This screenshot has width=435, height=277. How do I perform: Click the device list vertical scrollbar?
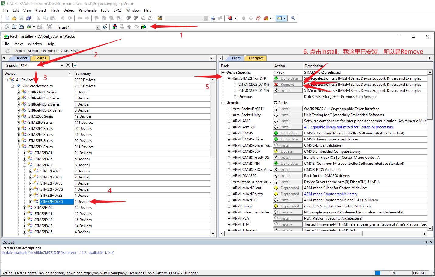(x=213, y=157)
